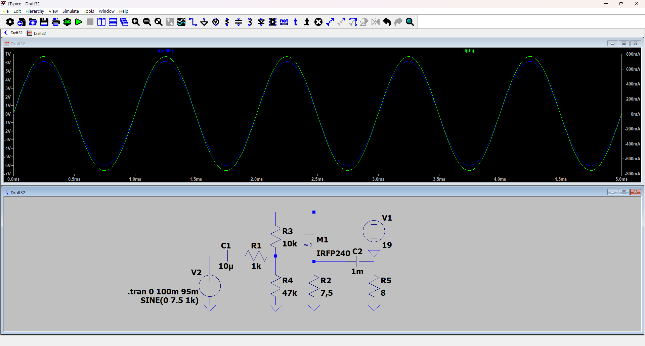Screen dimensions: 645x346
Task: Open Configure Analysis (.ac) icon
Action: point(67,22)
